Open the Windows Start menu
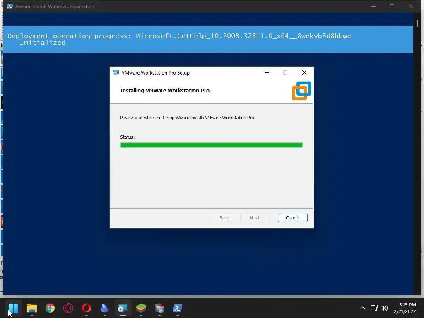 coord(13,308)
